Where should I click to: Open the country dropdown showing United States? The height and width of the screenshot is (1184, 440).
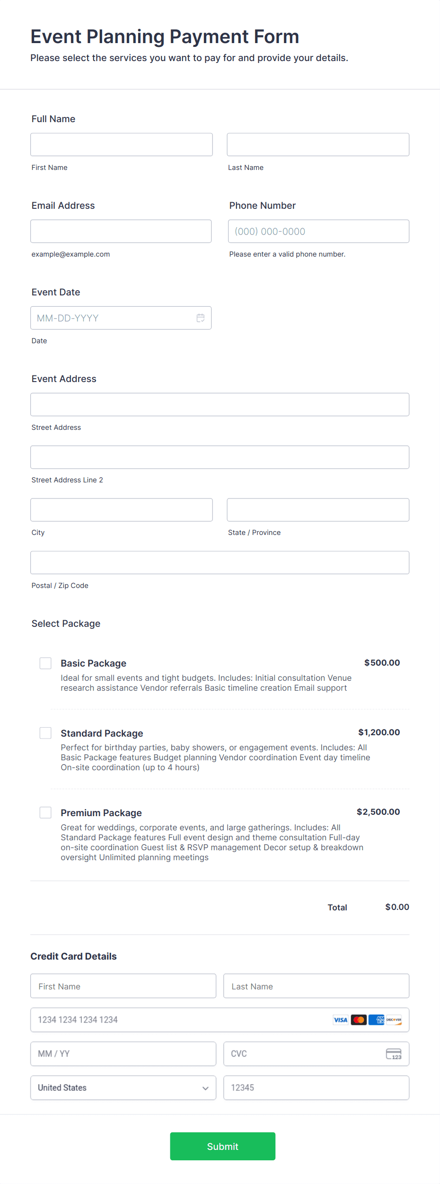point(123,1088)
